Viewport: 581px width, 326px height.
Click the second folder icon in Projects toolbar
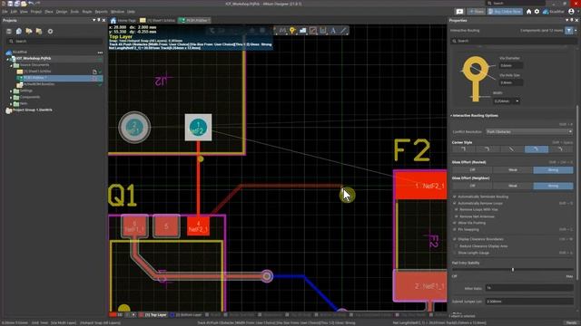coord(39,32)
